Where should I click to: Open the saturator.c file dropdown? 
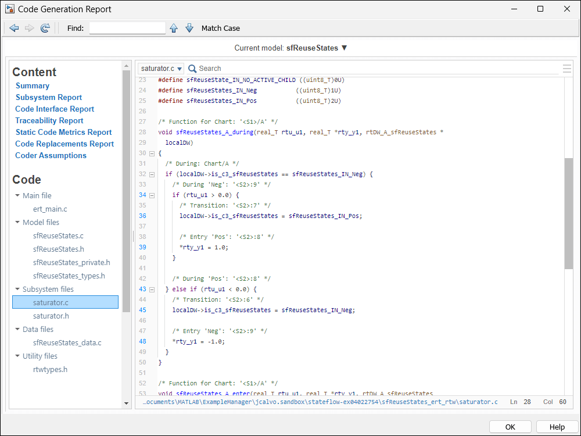coord(161,69)
